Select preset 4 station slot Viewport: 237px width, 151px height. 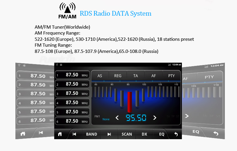72,103
